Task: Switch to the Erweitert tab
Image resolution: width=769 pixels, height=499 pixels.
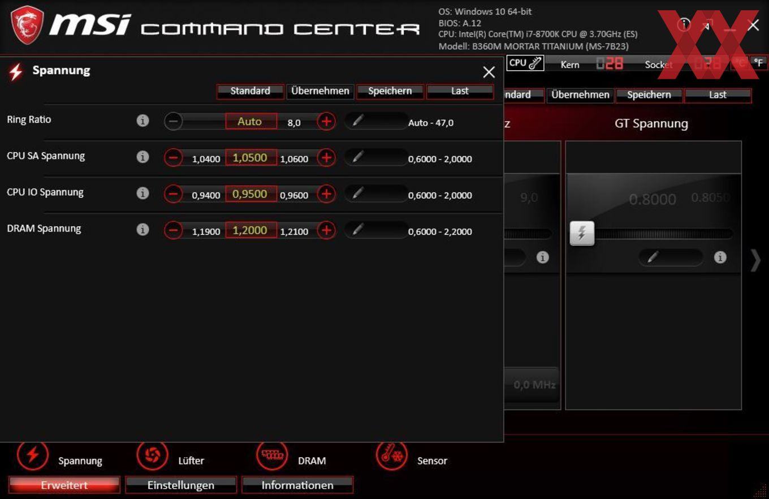Action: tap(64, 485)
